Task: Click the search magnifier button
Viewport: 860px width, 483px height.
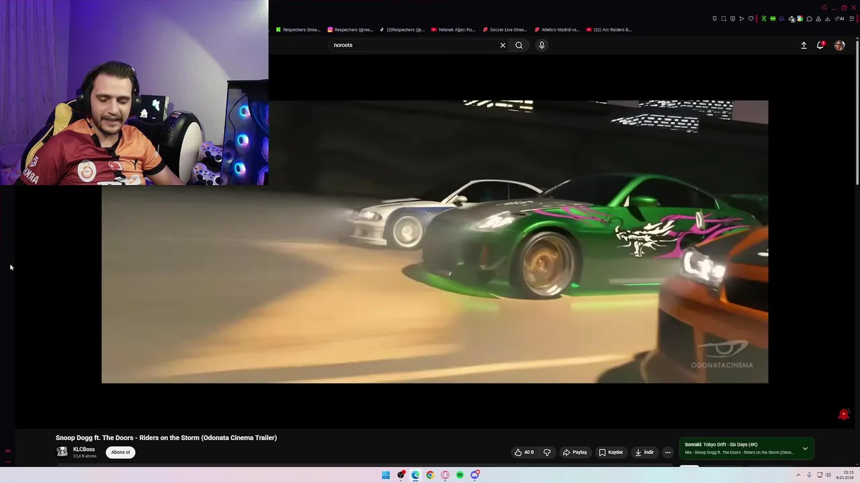Action: [519, 45]
